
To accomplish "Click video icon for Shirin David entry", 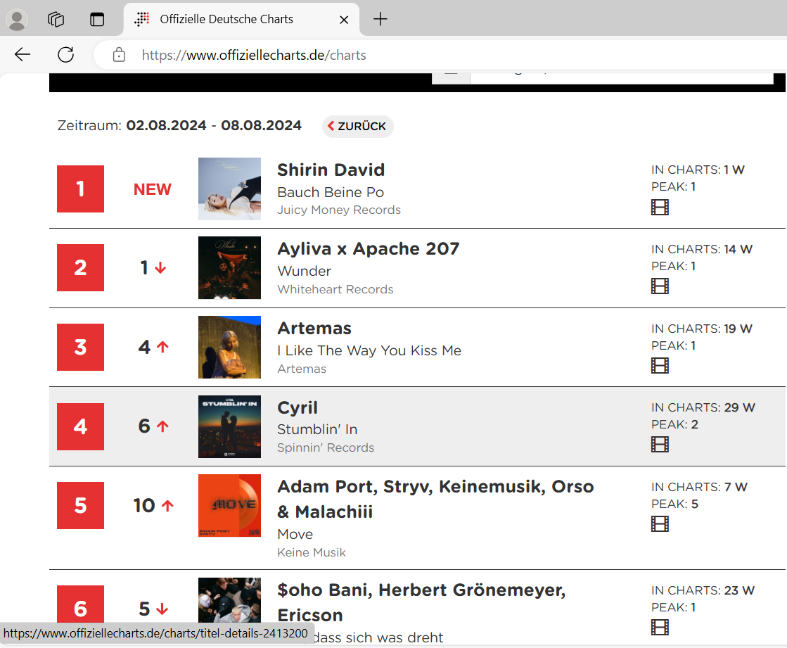I will [660, 207].
